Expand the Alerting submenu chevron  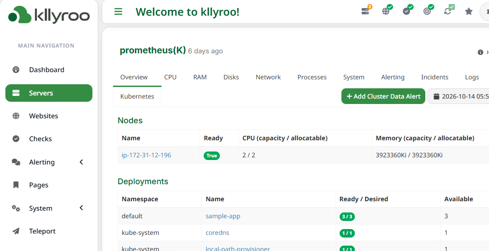pos(81,162)
